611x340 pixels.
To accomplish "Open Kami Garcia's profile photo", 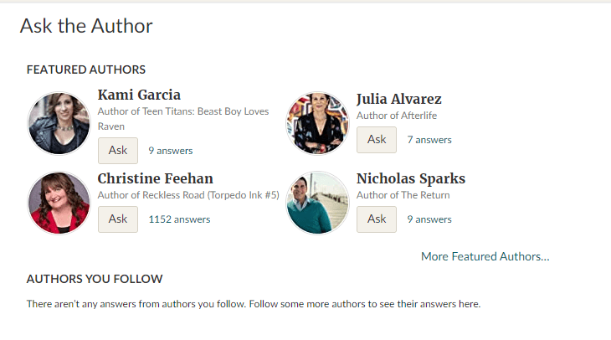I will pos(59,123).
